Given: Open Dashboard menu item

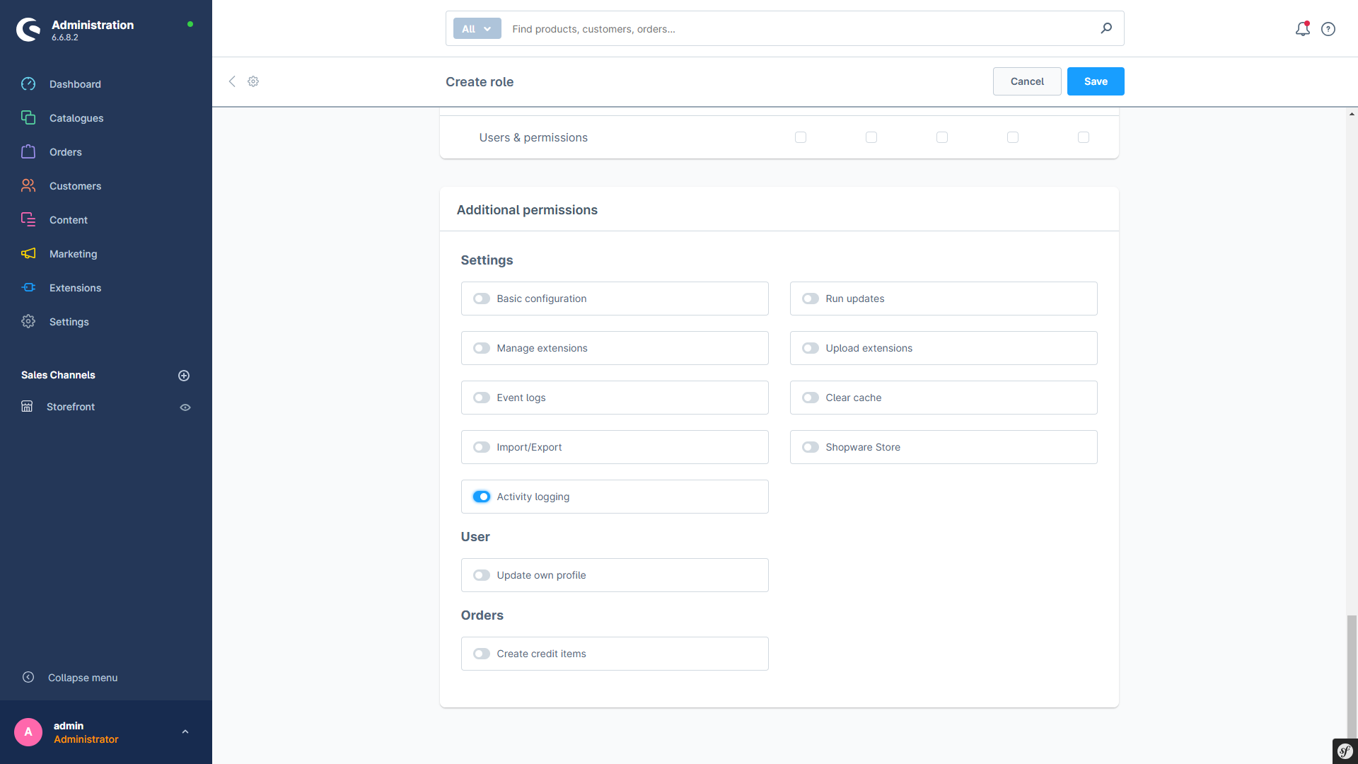Looking at the screenshot, I should [x=75, y=84].
